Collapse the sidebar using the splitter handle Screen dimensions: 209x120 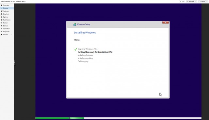[x=15, y=63]
